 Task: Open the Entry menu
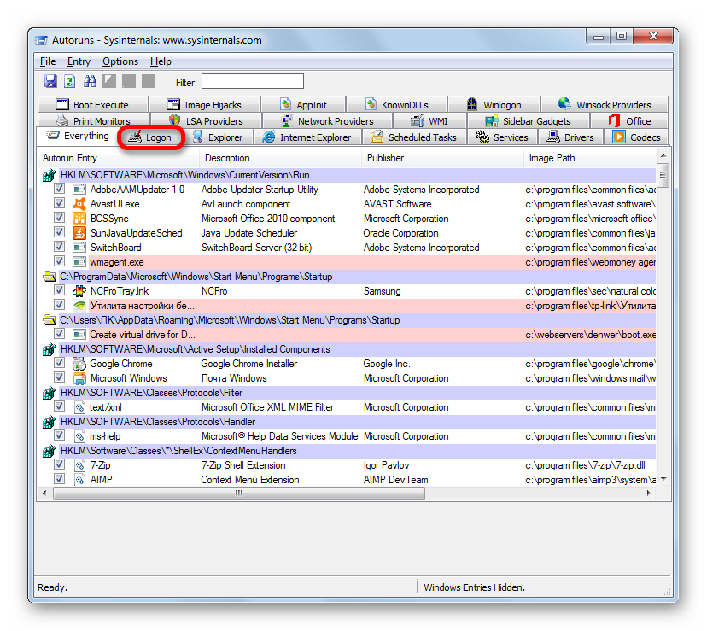[79, 61]
